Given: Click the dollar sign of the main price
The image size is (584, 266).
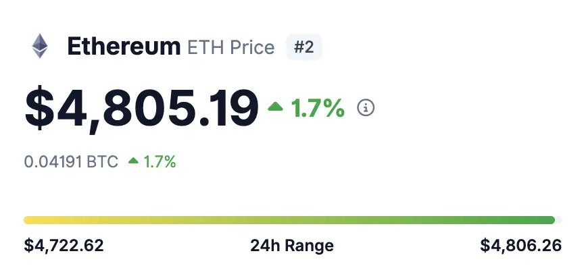Looking at the screenshot, I should tap(39, 109).
